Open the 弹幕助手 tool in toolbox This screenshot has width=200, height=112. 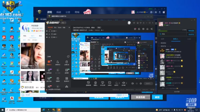(49, 63)
